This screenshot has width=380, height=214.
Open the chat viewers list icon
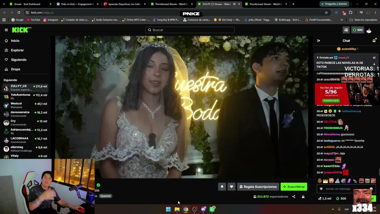374,41
